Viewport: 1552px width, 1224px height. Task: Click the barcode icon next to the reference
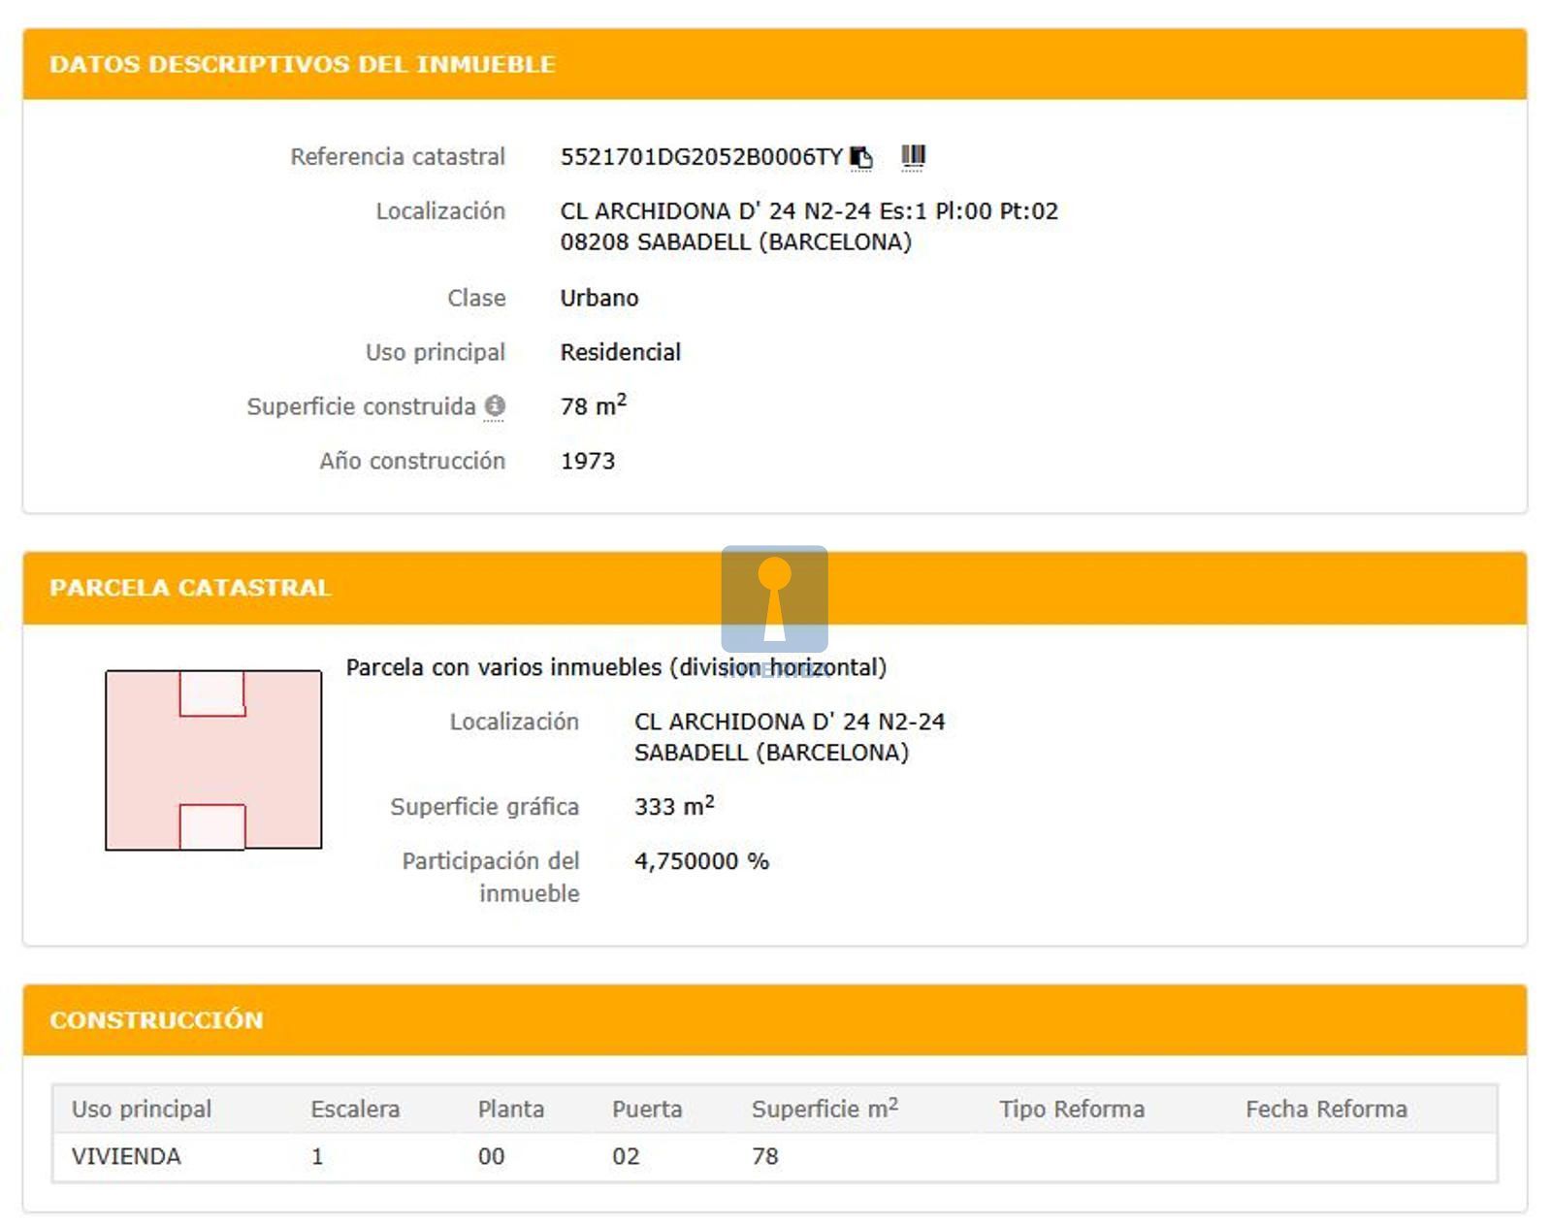point(913,156)
